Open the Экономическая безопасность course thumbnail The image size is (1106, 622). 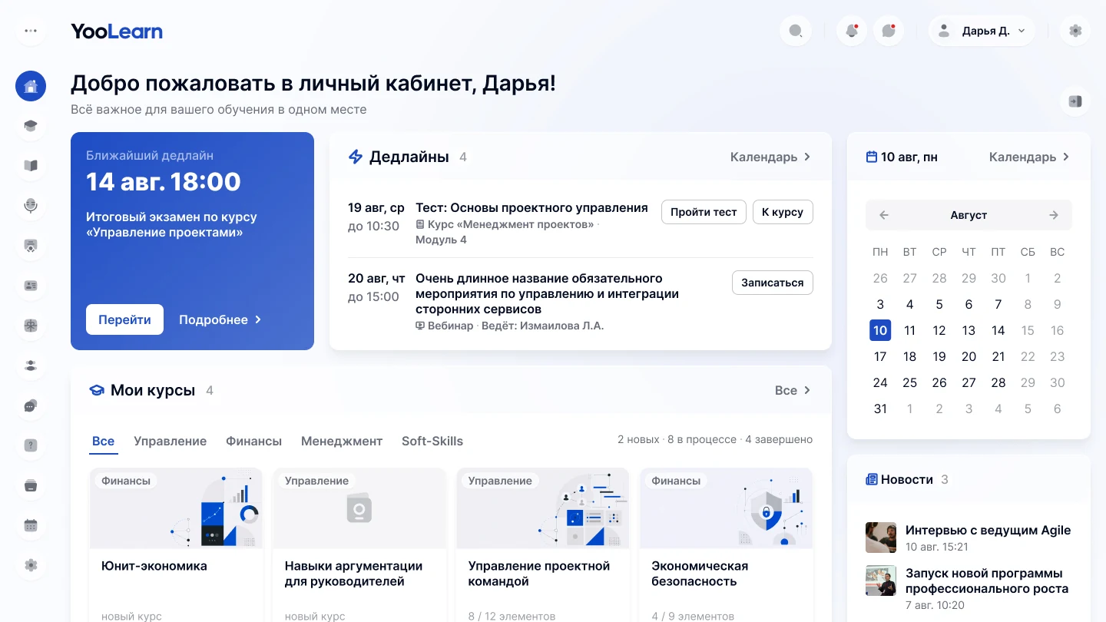pyautogui.click(x=726, y=508)
